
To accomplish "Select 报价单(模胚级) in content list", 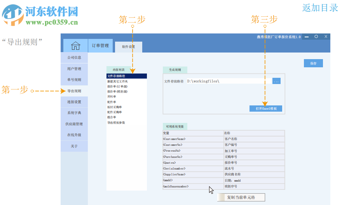I will [127, 91].
